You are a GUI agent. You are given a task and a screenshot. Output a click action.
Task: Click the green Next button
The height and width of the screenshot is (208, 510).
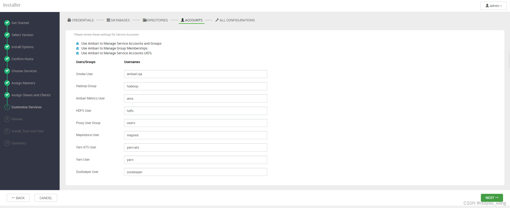492,198
